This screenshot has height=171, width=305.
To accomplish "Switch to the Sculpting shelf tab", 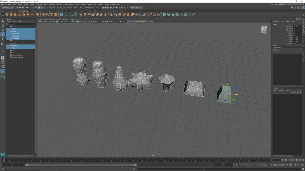I will click(x=33, y=11).
